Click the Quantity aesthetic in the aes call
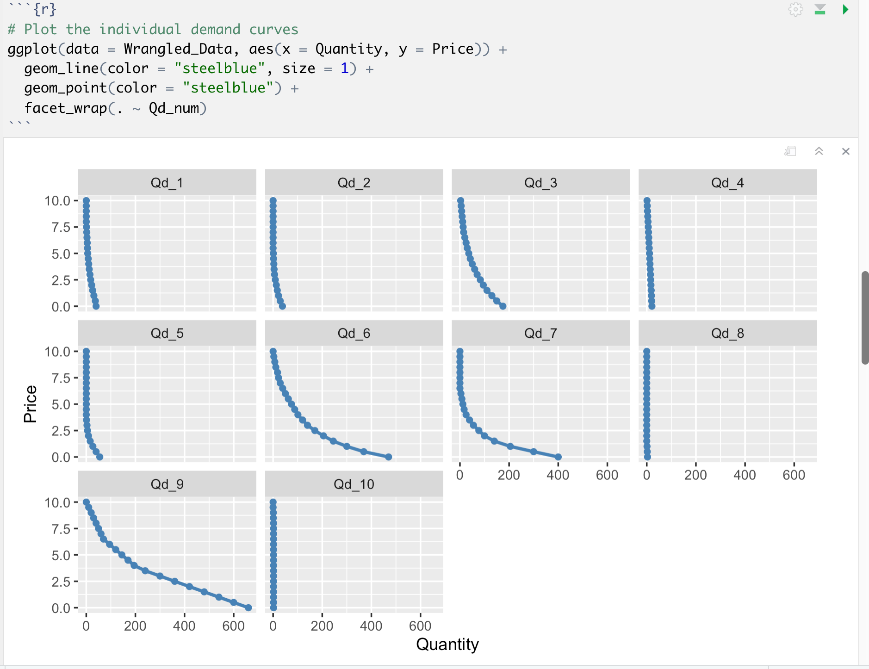 point(349,49)
